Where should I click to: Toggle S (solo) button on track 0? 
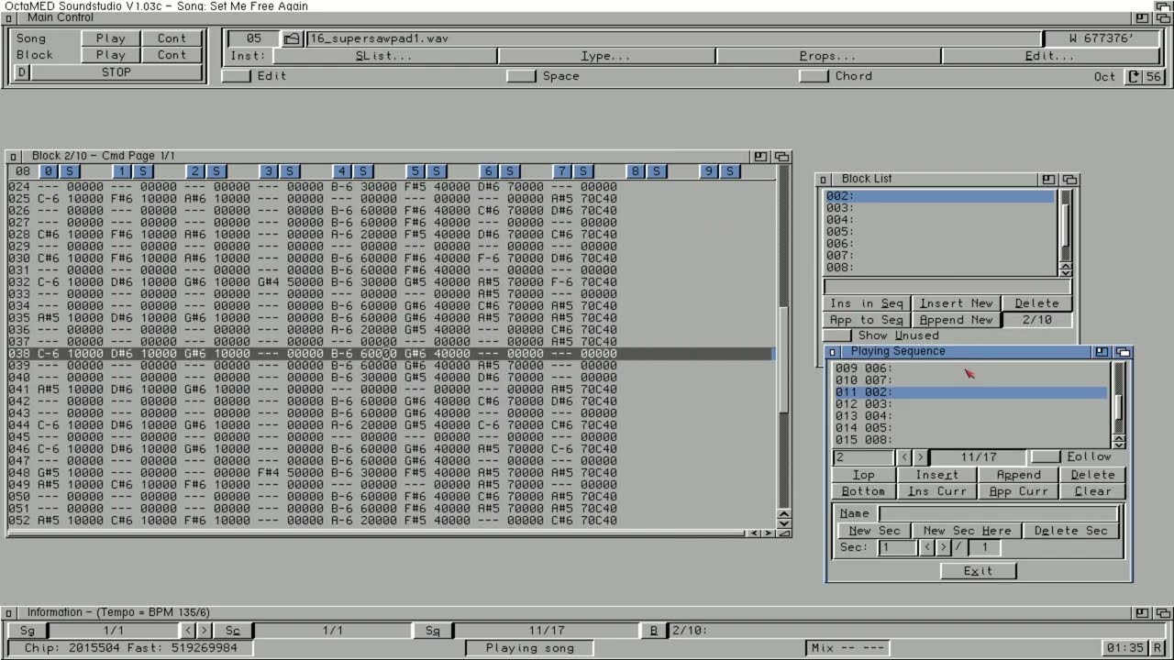pos(70,171)
